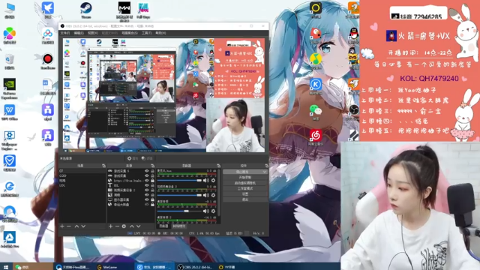Toggle visibility of the LOL text source
The width and height of the screenshot is (480, 270).
click(147, 185)
